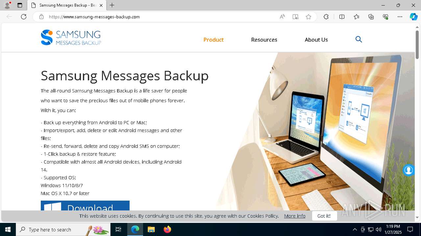This screenshot has height=236, width=421.
Task: Open the clock showing 1:19 PM
Action: click(x=393, y=229)
